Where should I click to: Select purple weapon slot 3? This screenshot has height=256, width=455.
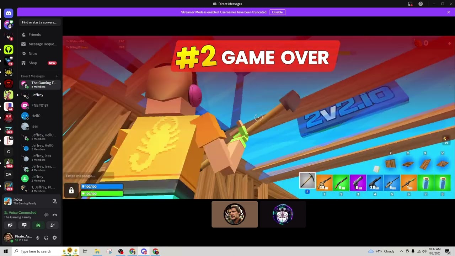(358, 183)
